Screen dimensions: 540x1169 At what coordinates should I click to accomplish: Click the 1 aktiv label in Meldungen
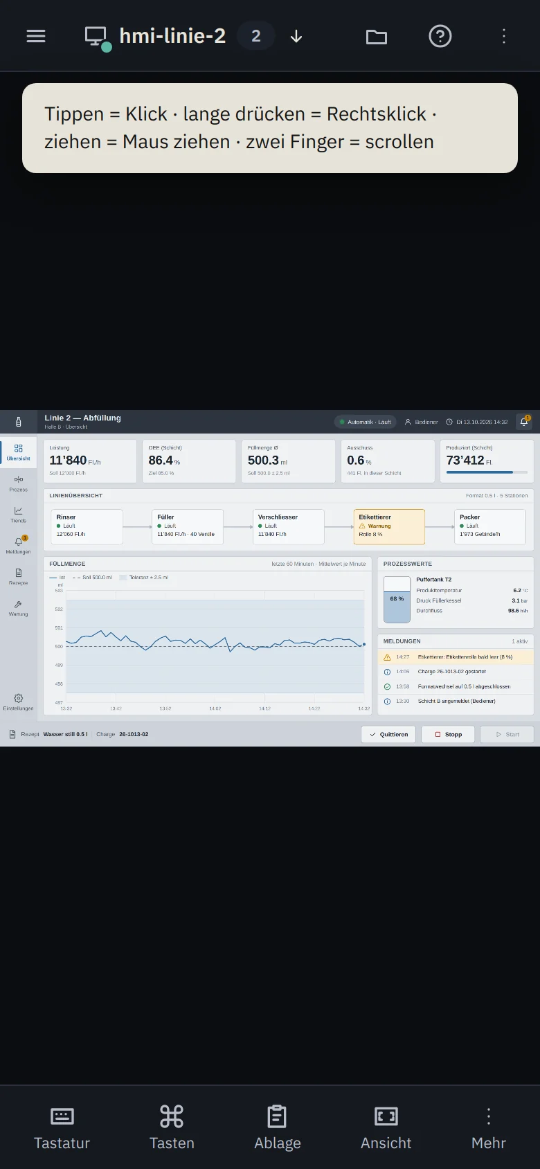point(519,641)
